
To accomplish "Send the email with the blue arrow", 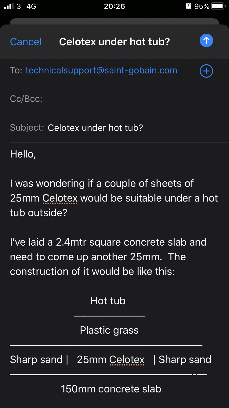I will coord(206,41).
